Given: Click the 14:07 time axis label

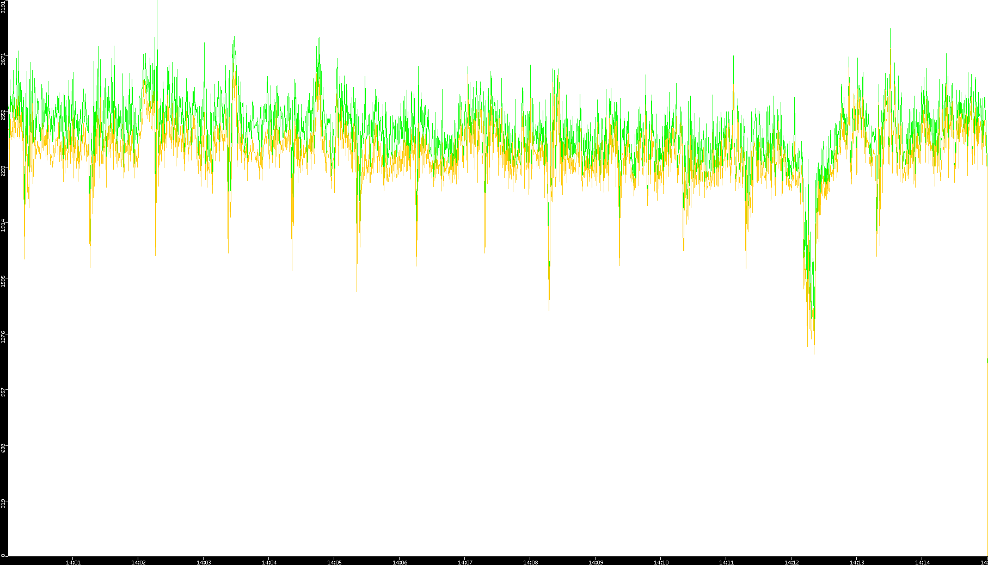Looking at the screenshot, I should (x=465, y=562).
